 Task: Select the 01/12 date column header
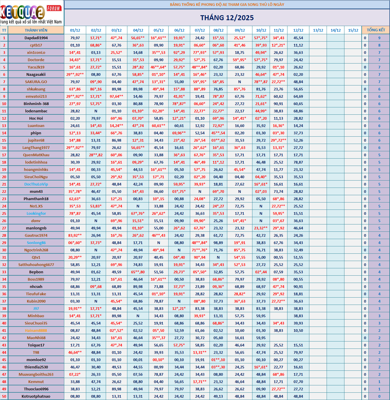pyautogui.click(x=75, y=30)
